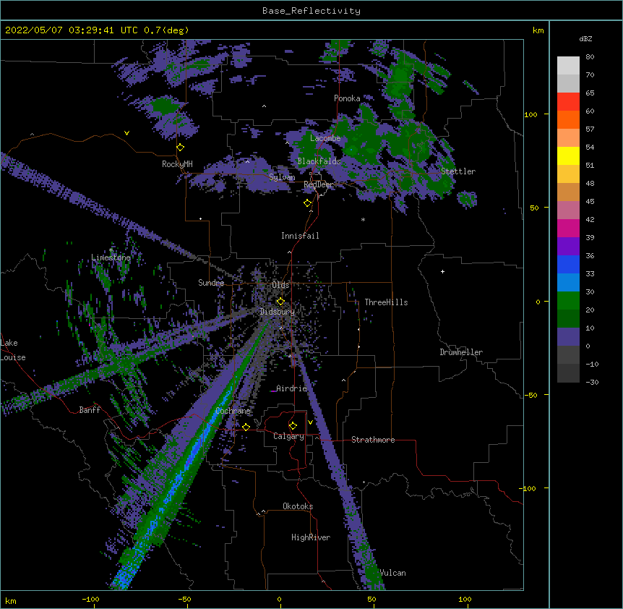Click the Sylvan label
Screen dimensions: 623x609
pos(282,177)
